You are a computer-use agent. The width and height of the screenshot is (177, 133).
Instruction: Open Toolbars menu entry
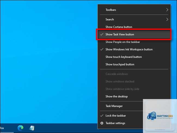pos(134,10)
